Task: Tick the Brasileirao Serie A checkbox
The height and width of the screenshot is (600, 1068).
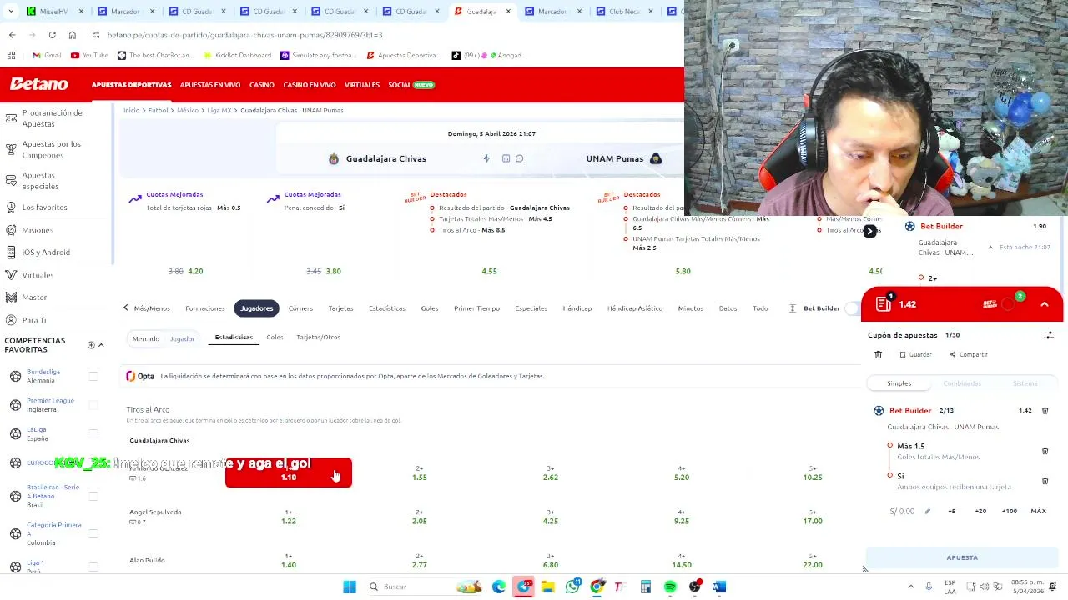Action: pos(93,496)
